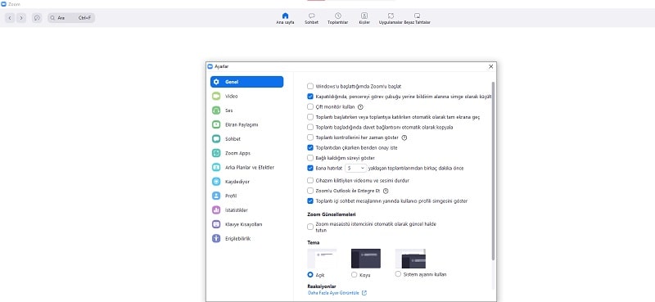The image size is (655, 302).
Task: Open the Toplantılar clock icon
Action: pyautogui.click(x=337, y=16)
